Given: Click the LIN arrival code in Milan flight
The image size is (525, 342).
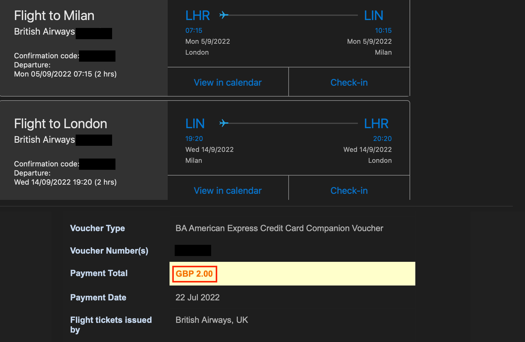Looking at the screenshot, I should coord(373,15).
